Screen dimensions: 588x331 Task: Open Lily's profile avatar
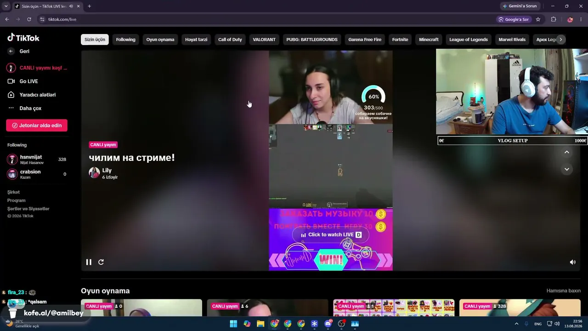click(94, 172)
